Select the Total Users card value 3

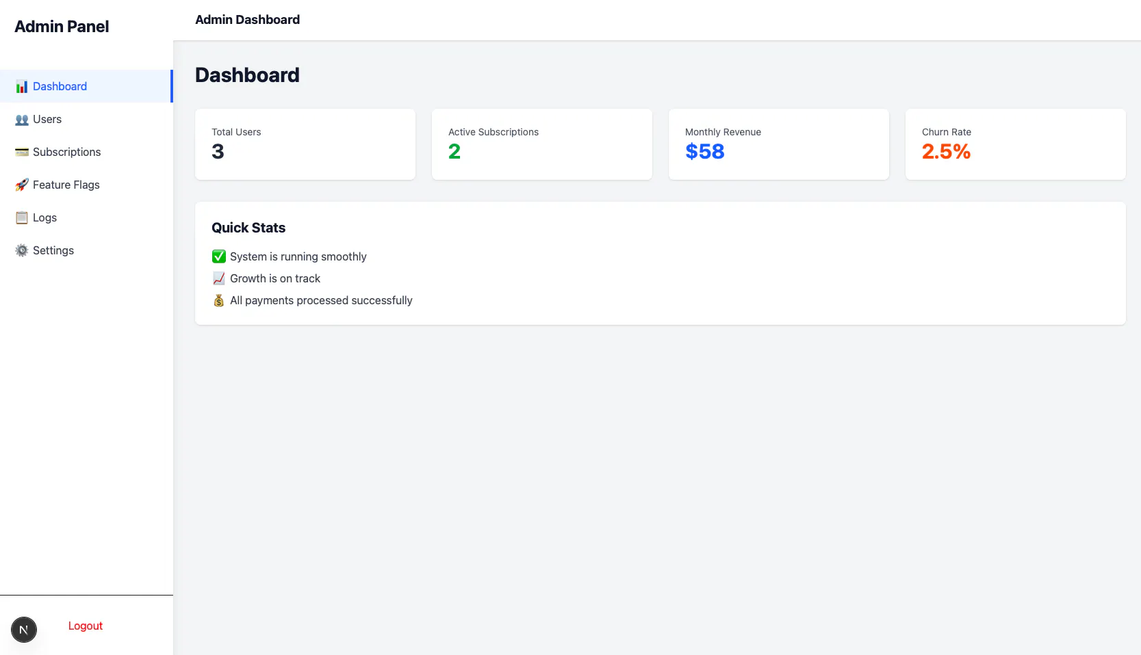pos(218,151)
